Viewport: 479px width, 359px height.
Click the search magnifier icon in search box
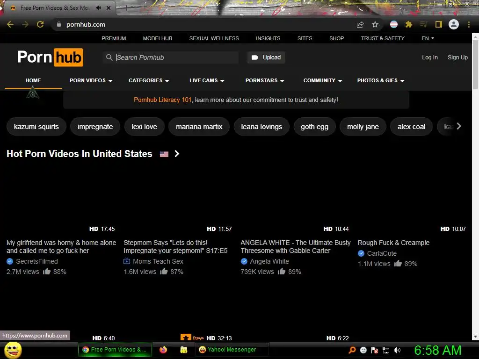[x=109, y=57]
